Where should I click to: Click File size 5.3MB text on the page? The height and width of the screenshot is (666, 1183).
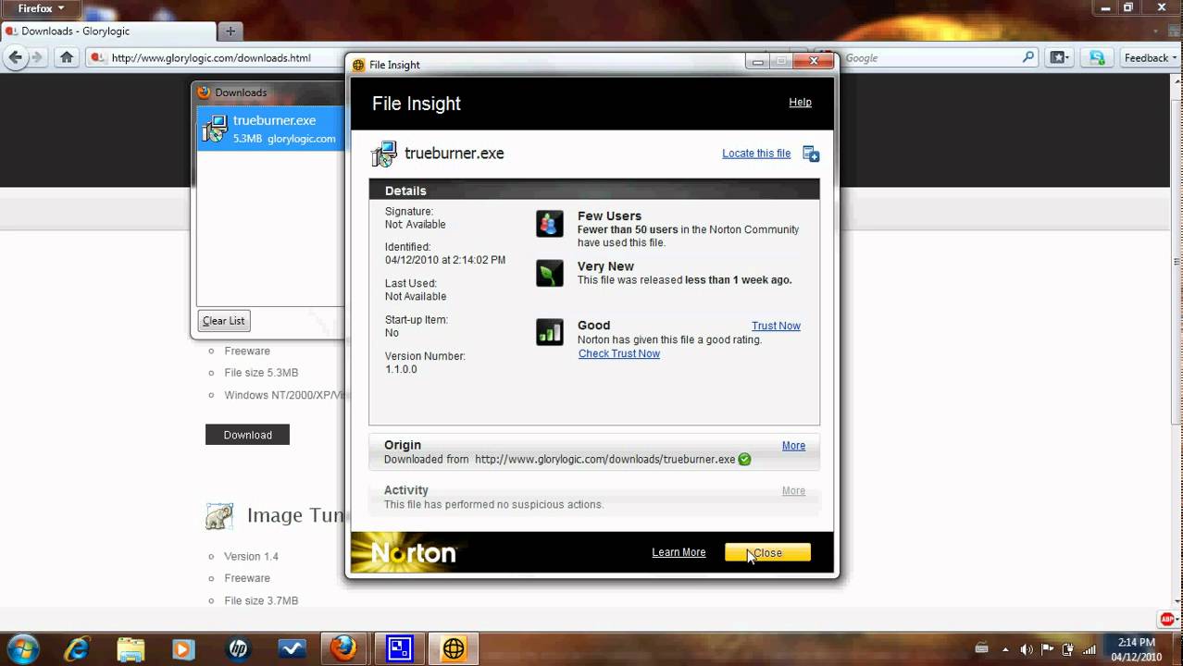[x=261, y=373]
